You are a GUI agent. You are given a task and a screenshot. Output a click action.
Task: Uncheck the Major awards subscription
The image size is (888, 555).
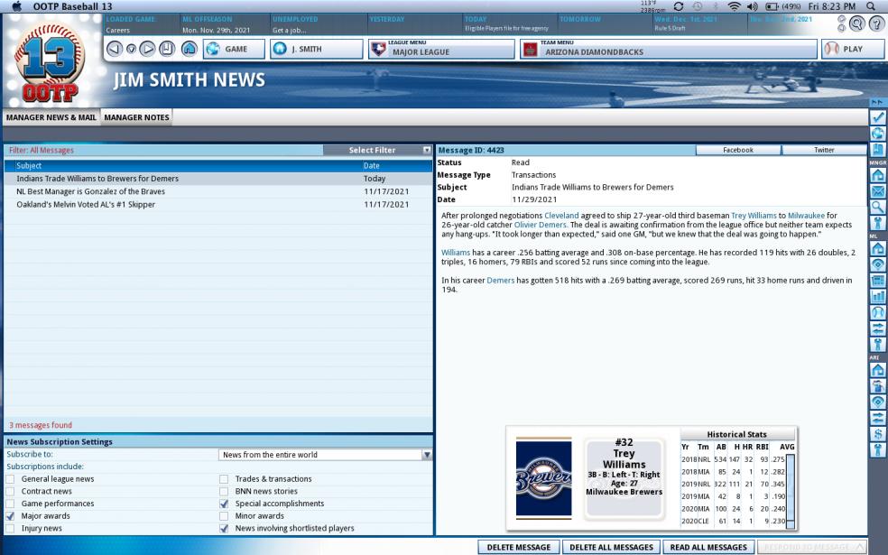coord(10,516)
